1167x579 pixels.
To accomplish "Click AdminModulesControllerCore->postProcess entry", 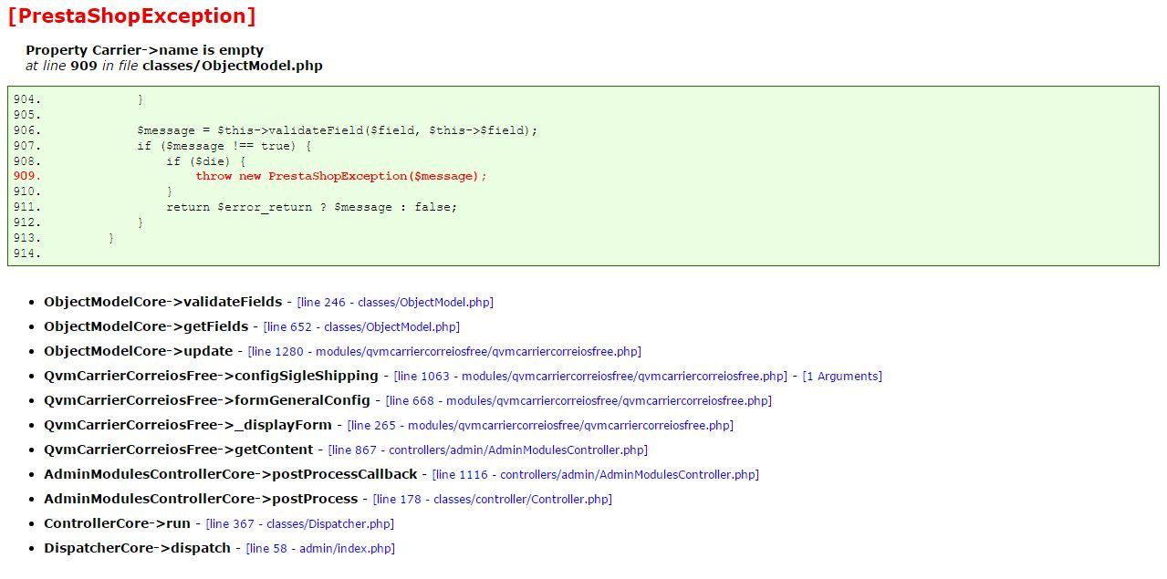I will click(x=201, y=499).
